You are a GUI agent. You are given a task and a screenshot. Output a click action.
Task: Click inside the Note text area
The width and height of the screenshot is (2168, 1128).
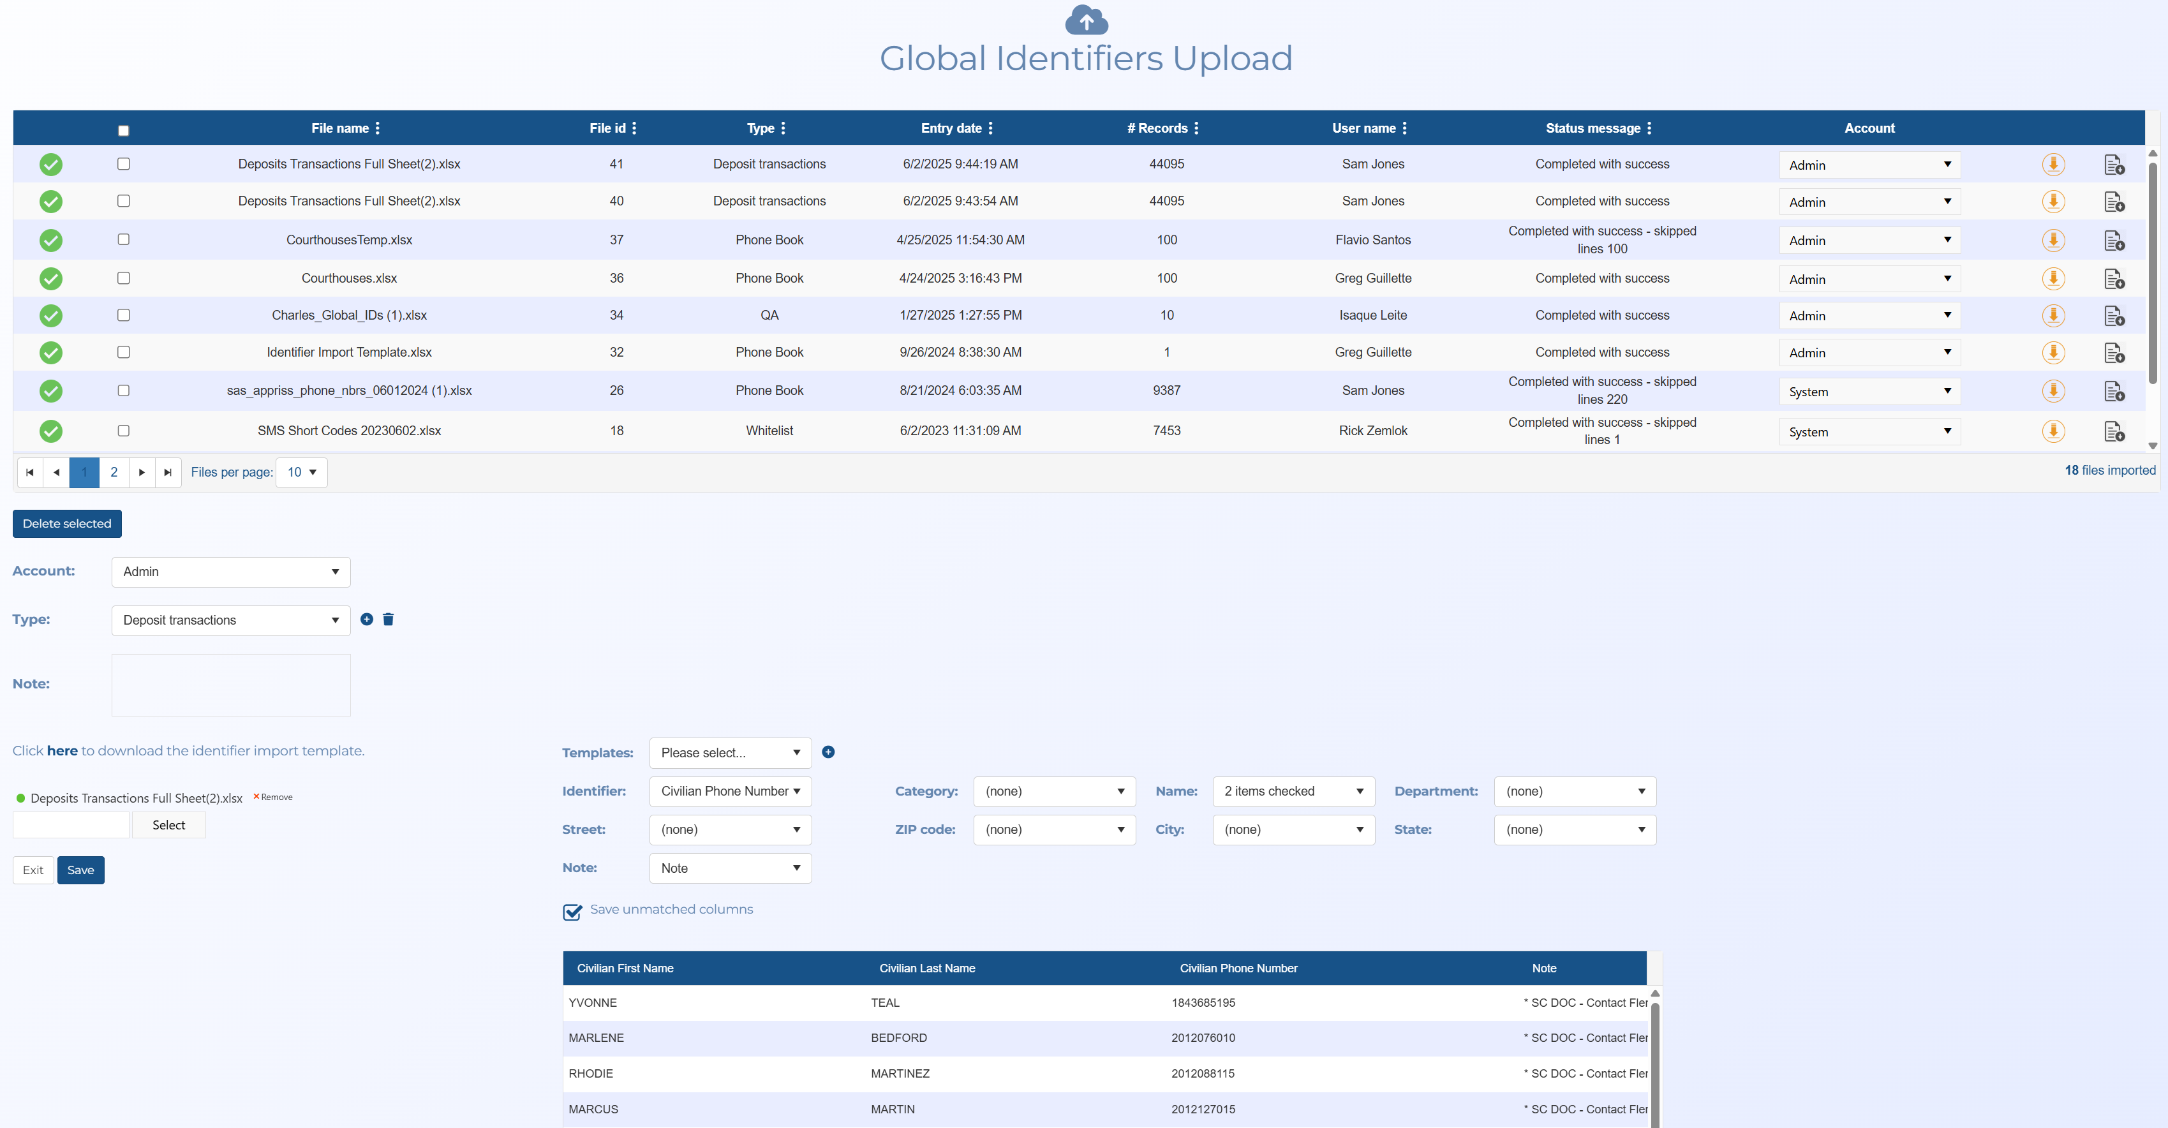230,685
